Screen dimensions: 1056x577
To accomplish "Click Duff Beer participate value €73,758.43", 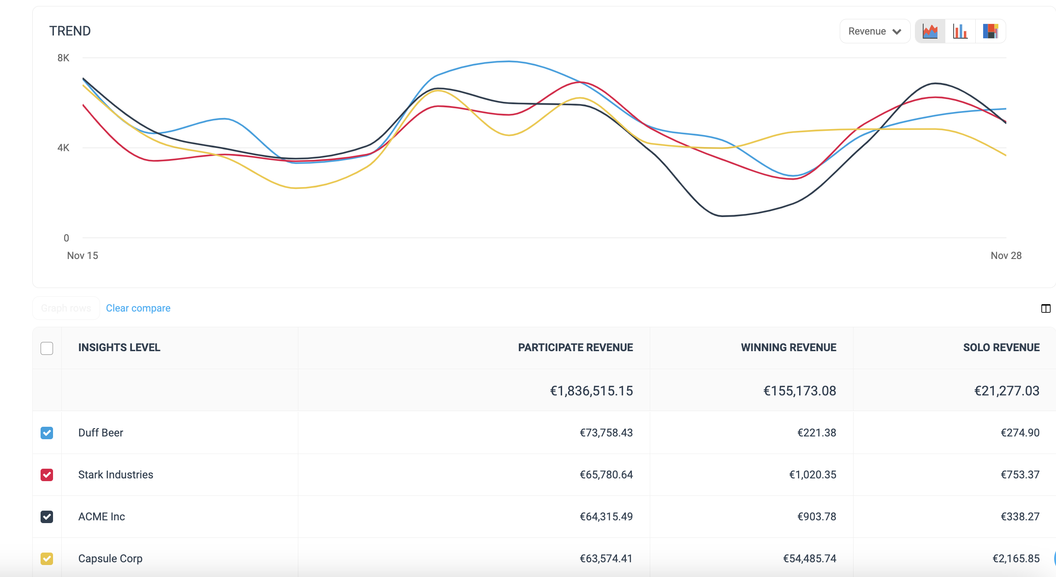I will click(x=606, y=433).
